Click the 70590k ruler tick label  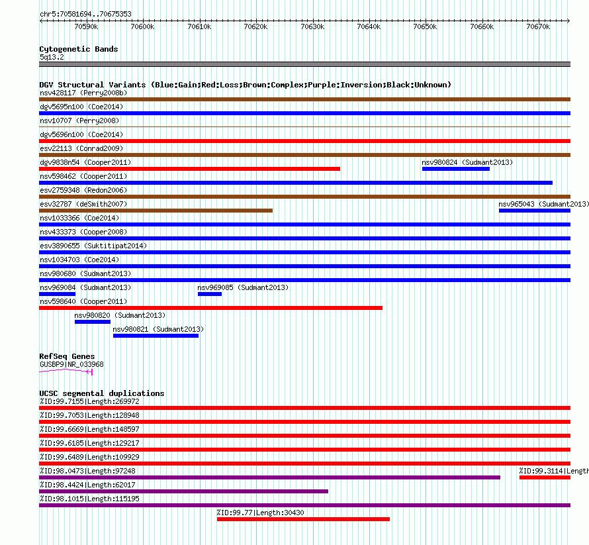pos(87,26)
